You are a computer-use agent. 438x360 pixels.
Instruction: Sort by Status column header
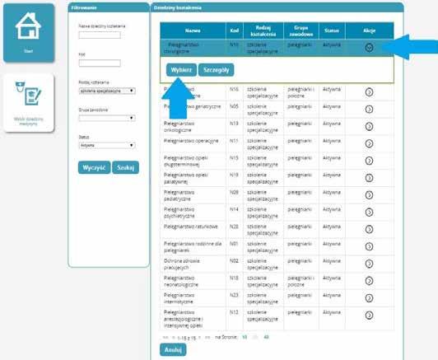(x=332, y=30)
